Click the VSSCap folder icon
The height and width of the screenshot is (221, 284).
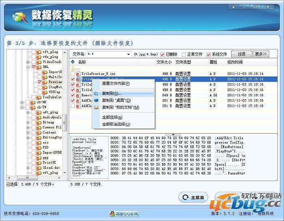(x=45, y=92)
